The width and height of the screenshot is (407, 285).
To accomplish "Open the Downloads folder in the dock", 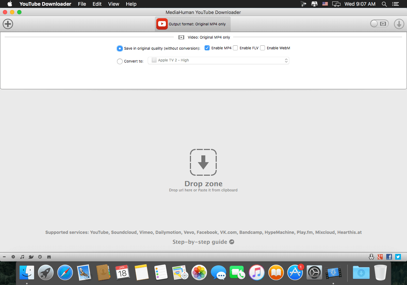I will click(361, 272).
